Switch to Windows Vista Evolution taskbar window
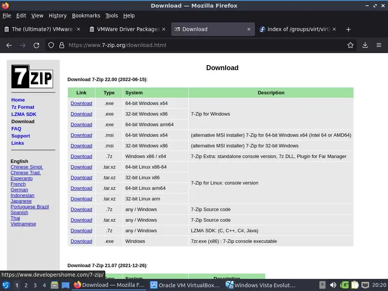This screenshot has height=291, width=388. pyautogui.click(x=261, y=285)
